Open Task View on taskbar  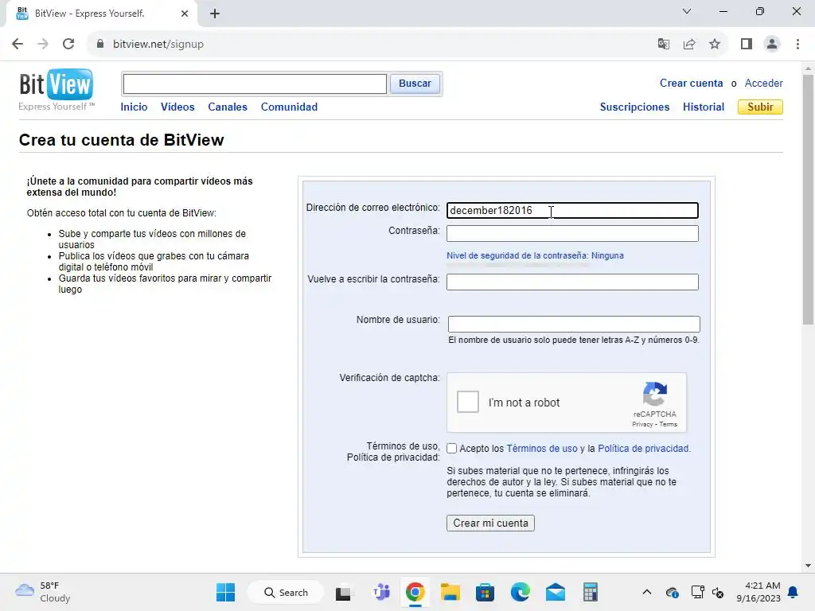[x=343, y=592]
